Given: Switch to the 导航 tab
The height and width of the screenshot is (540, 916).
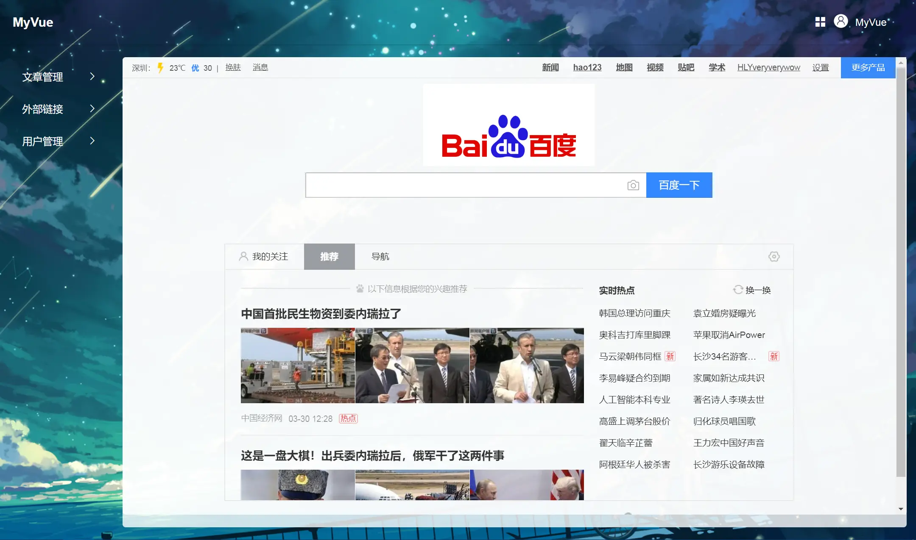Looking at the screenshot, I should (380, 256).
